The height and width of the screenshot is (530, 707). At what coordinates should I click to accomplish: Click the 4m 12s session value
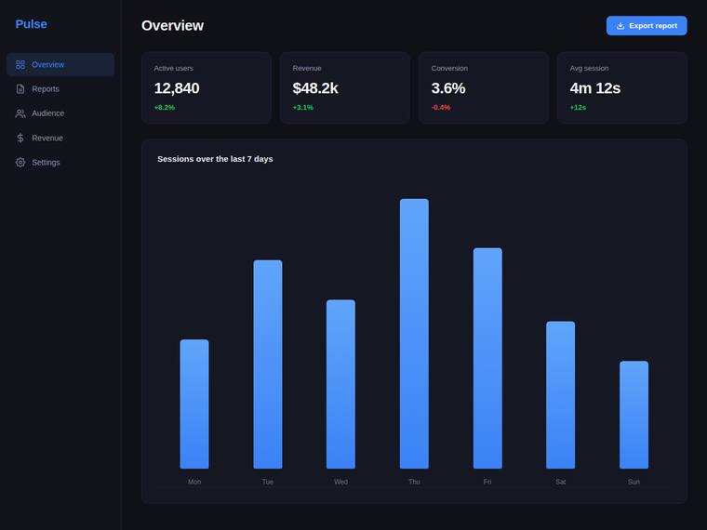595,88
